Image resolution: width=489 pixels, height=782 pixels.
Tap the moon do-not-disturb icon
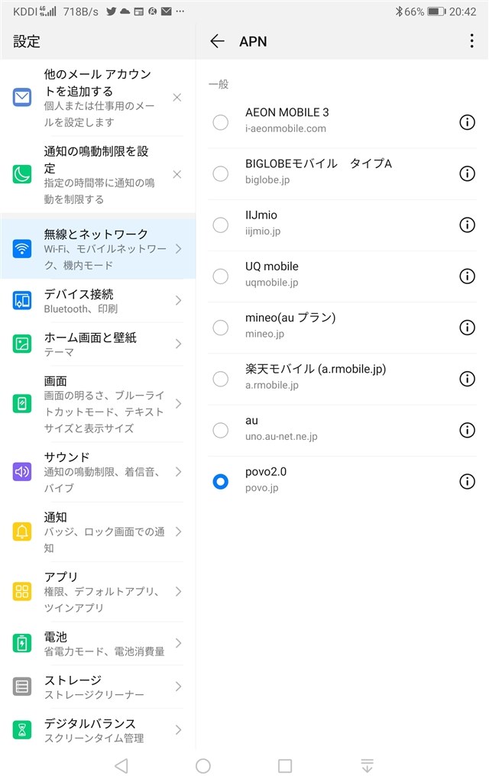(22, 174)
